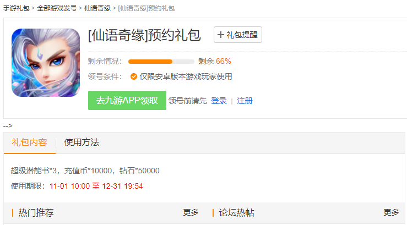The width and height of the screenshot is (407, 225).
Task: Click the [仙语奇缘]预约礼包 title
Action: pyautogui.click(x=144, y=35)
